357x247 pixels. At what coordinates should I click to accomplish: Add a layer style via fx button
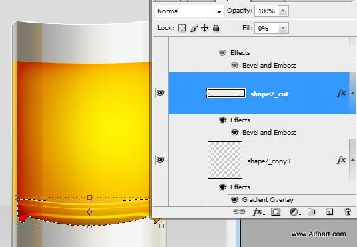(x=258, y=212)
